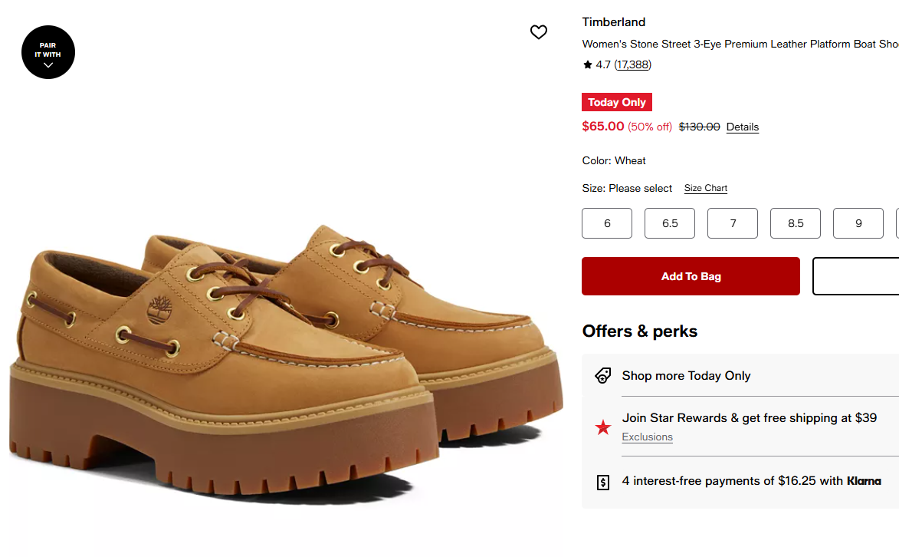Open Shop more Today Only offer
Image resolution: width=899 pixels, height=557 pixels.
[686, 375]
